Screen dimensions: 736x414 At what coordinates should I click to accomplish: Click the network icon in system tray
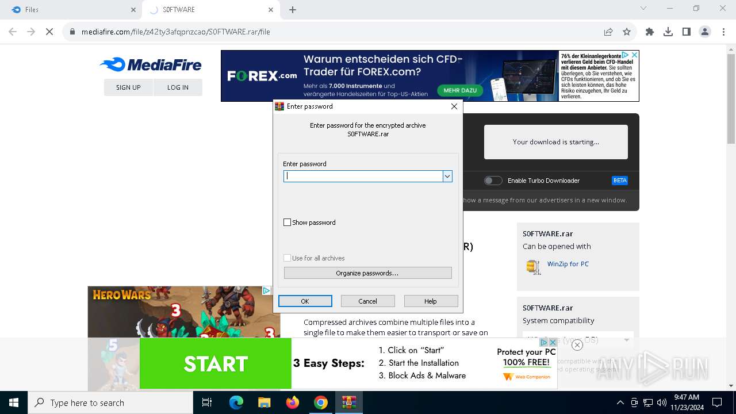(648, 402)
